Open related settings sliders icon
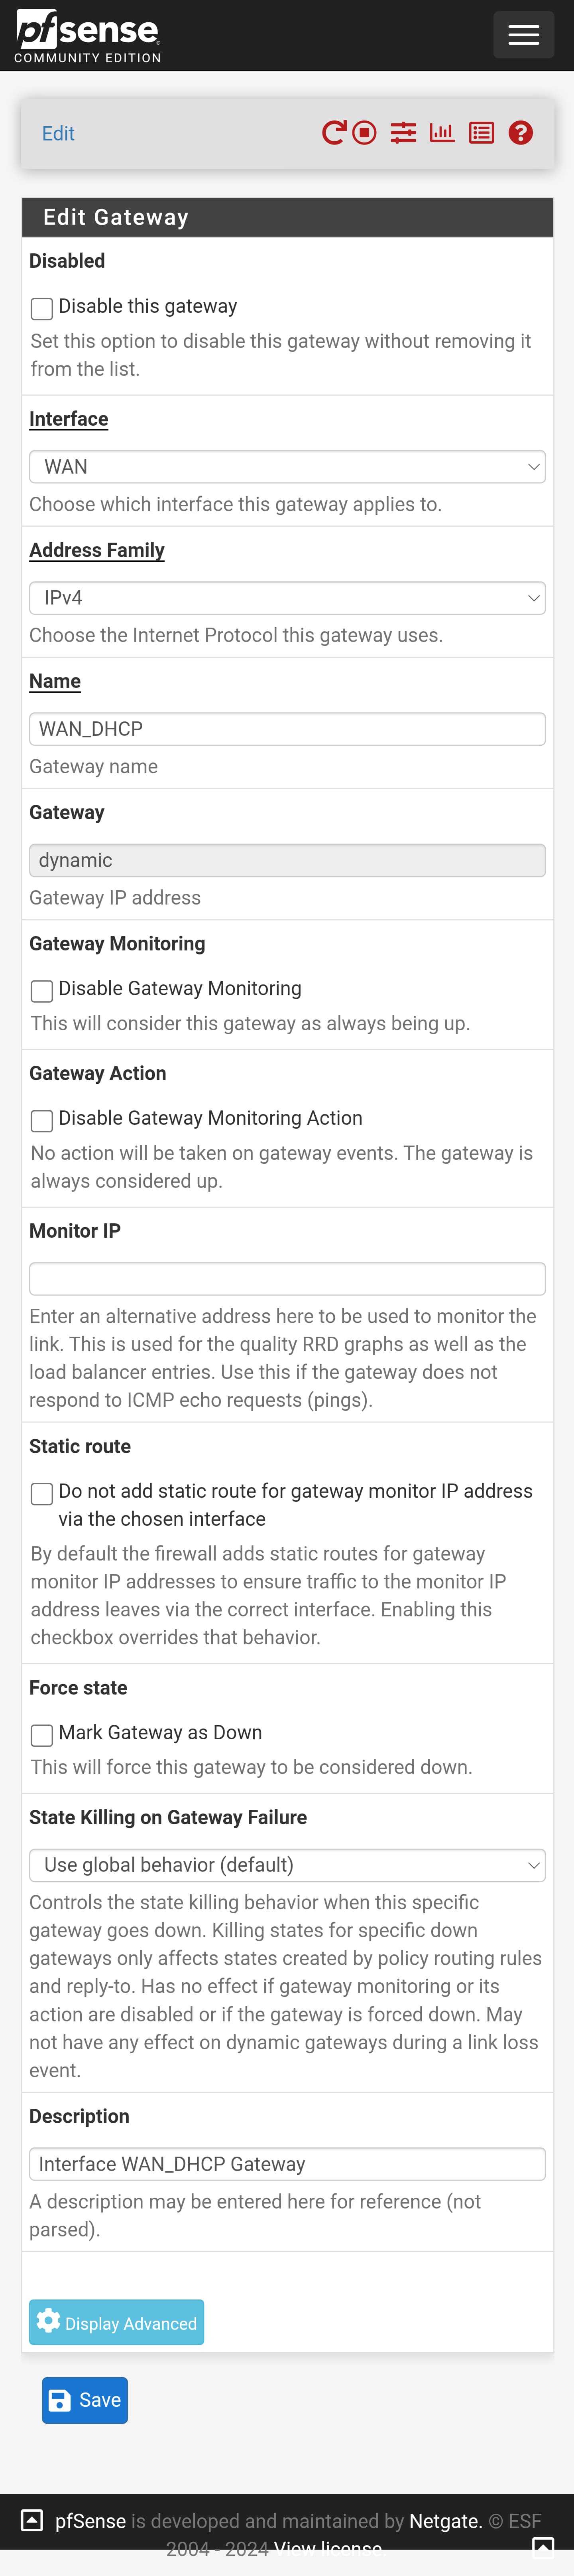 tap(403, 133)
